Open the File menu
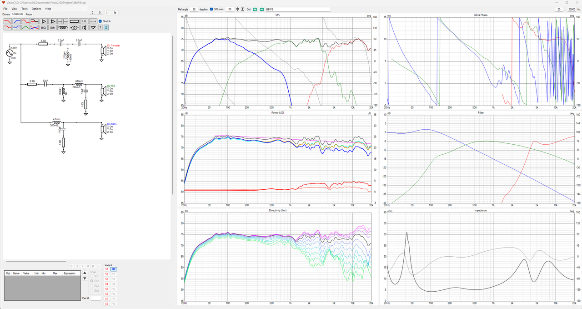 (5, 9)
